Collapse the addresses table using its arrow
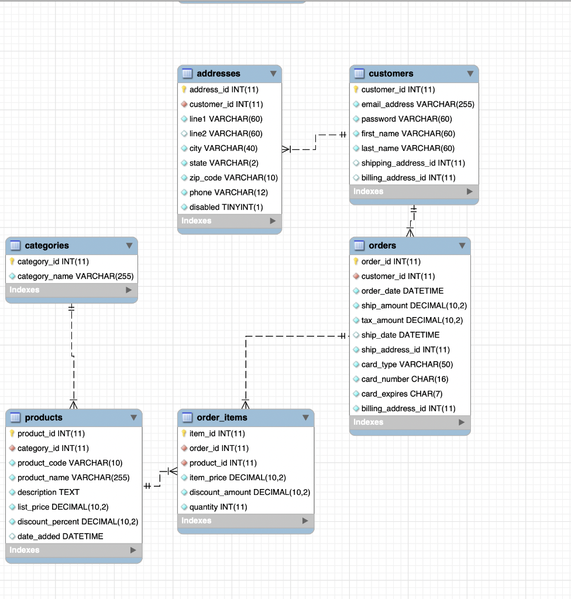571x599 pixels. click(x=273, y=73)
